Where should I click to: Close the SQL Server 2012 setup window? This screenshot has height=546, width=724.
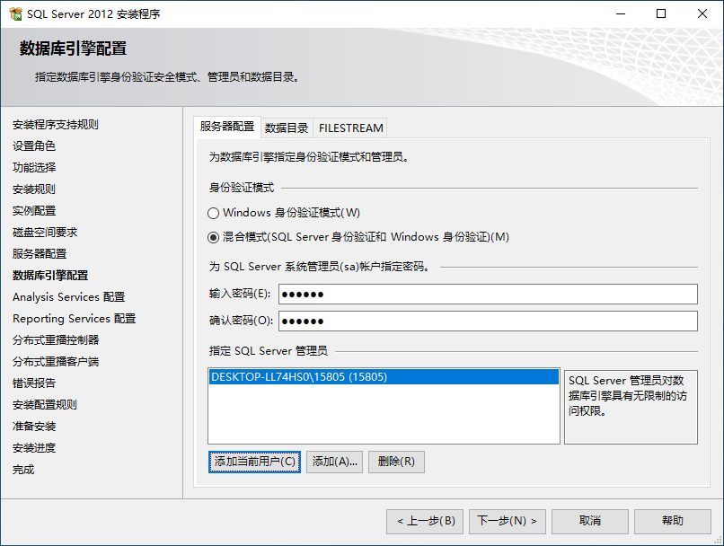click(702, 13)
